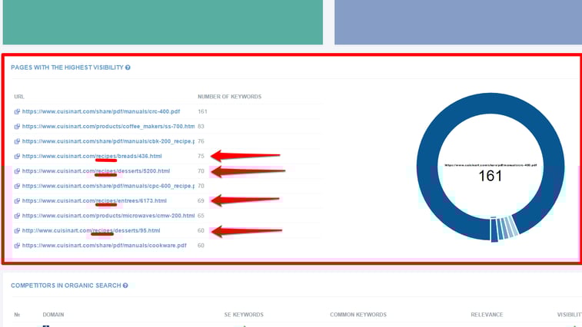Image resolution: width=582 pixels, height=327 pixels.
Task: Open the recipes/breads/436.html link
Action: click(x=91, y=157)
